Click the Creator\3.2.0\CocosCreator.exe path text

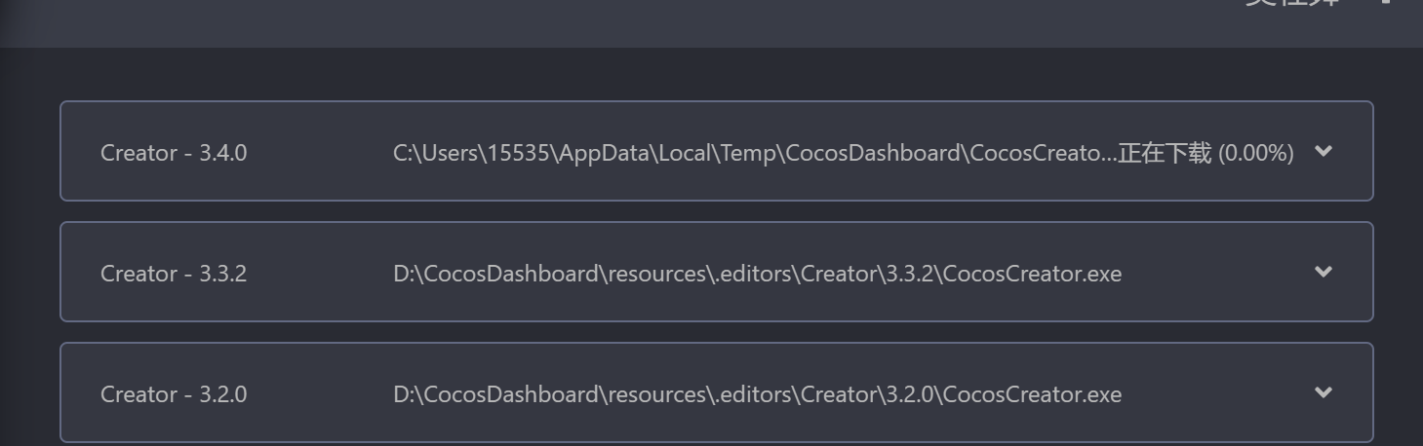click(x=961, y=394)
